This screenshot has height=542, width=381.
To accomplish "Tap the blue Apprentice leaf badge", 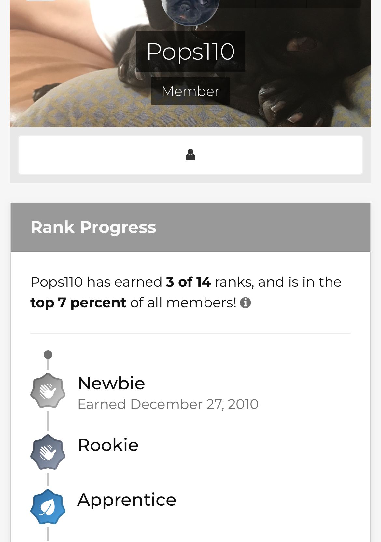I will pyautogui.click(x=48, y=507).
